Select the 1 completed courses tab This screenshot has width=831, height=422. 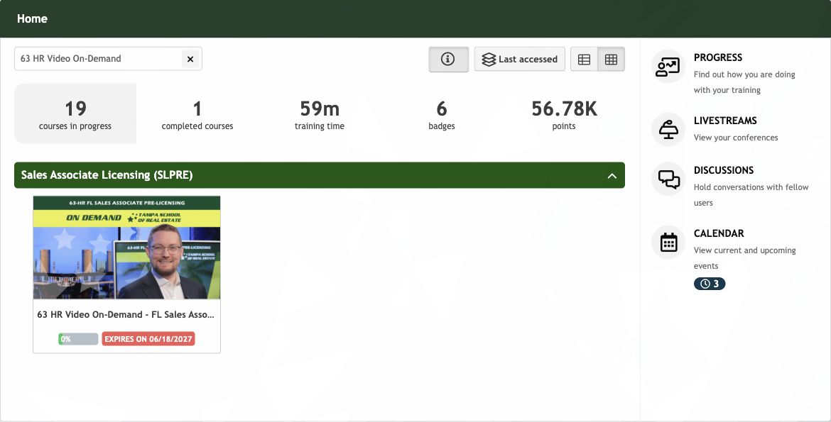point(197,113)
